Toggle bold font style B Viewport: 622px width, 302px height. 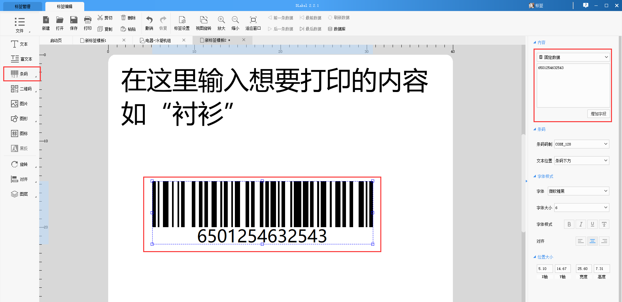click(x=569, y=224)
